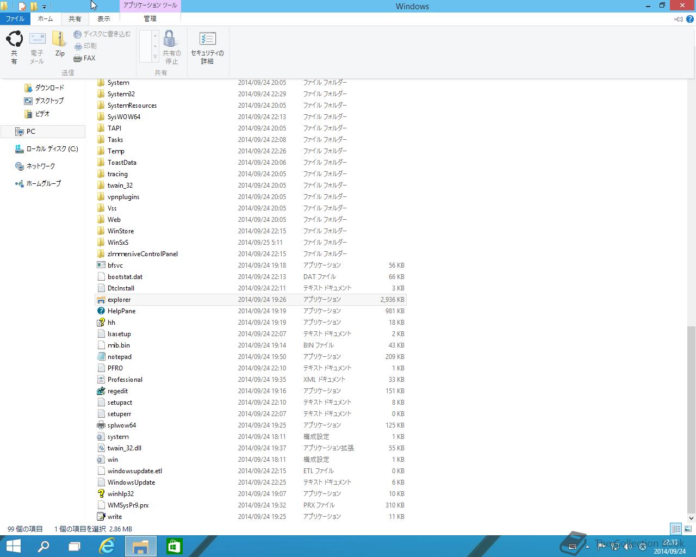The height and width of the screenshot is (557, 696).
Task: Click File Explorer taskbar button
Action: (141, 546)
